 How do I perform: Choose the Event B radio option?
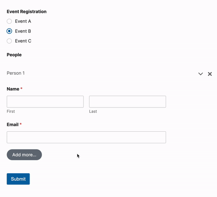pyautogui.click(x=9, y=31)
